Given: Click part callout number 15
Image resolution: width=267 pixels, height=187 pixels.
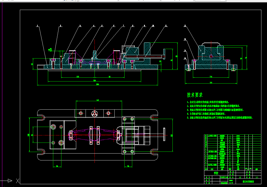Looking at the screenshot, I should click(x=185, y=59).
